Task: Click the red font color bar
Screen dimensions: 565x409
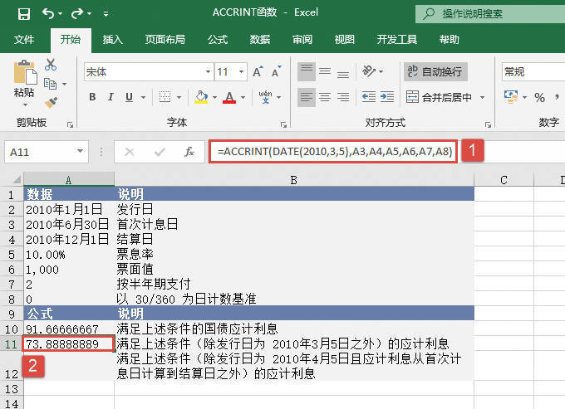Action: (x=229, y=102)
